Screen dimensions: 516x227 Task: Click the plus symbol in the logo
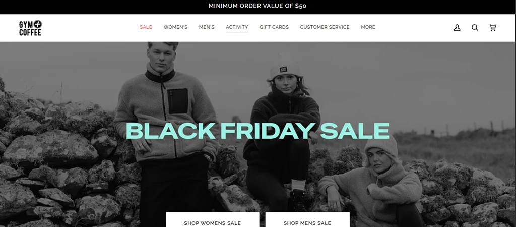coord(37,24)
